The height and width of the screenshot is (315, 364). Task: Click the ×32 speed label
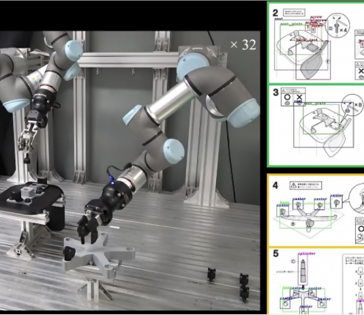pyautogui.click(x=243, y=44)
